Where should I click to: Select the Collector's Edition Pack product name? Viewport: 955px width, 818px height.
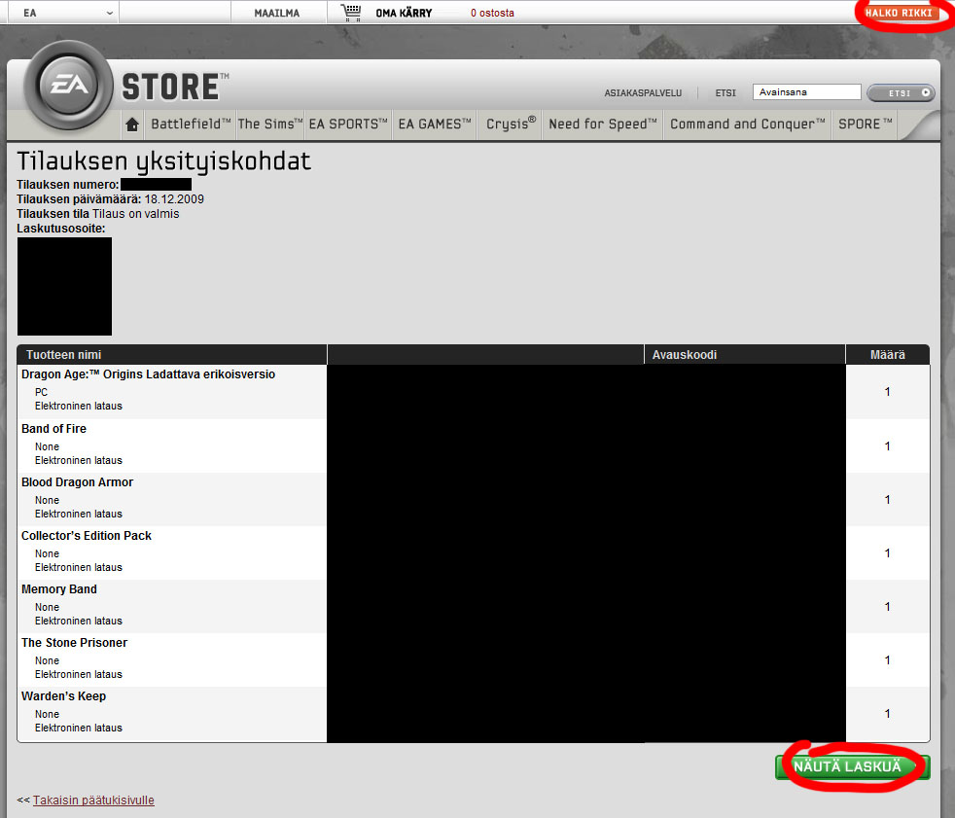click(x=87, y=536)
